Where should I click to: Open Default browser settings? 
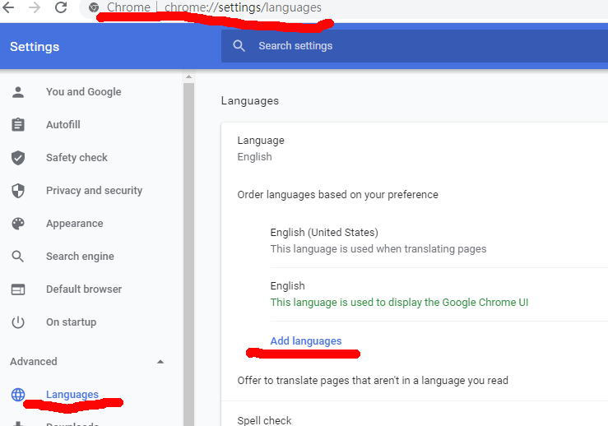[83, 289]
